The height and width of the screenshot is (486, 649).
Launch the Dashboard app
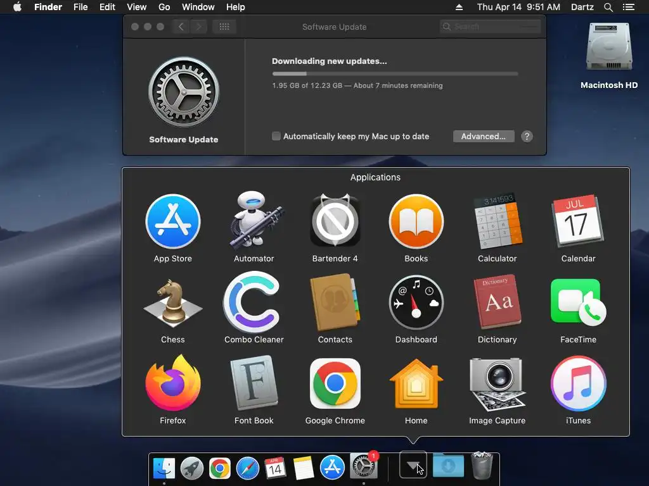tap(416, 302)
